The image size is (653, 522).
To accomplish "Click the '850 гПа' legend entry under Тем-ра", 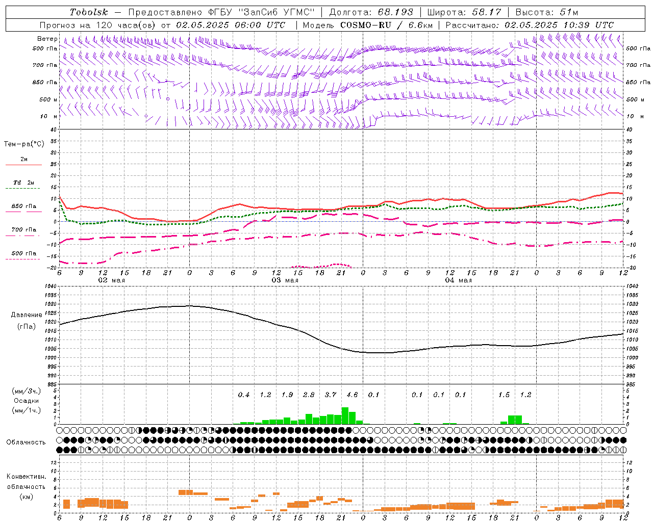I will [23, 206].
